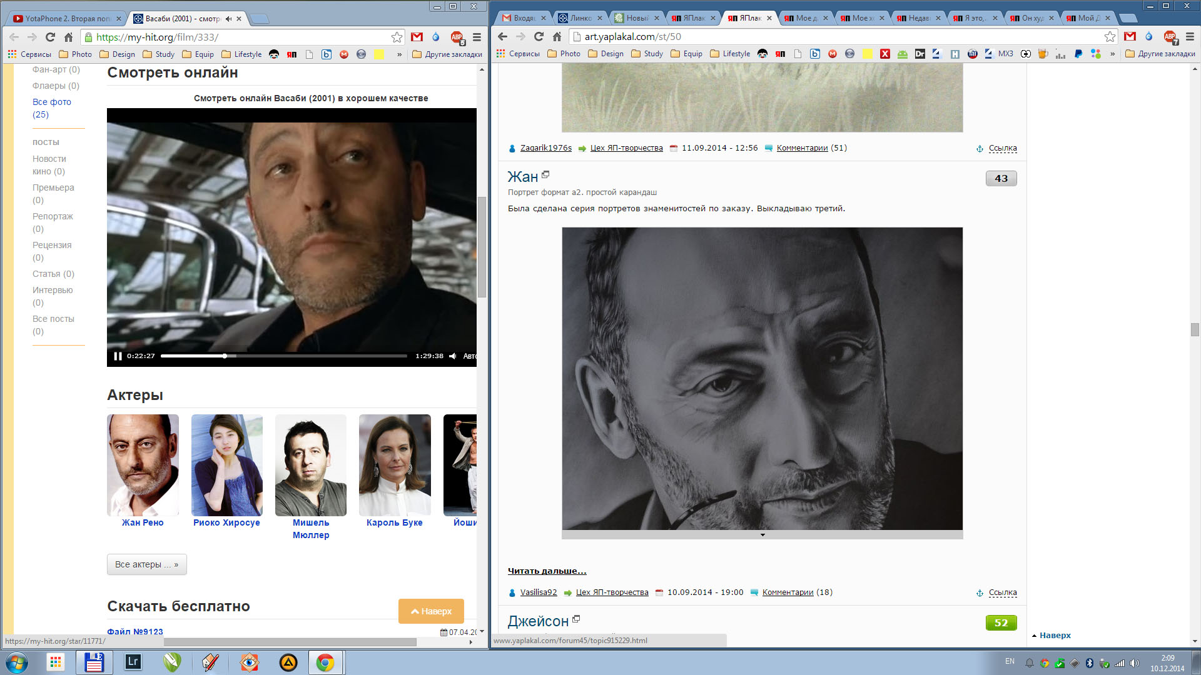This screenshot has width=1201, height=675.
Task: Open the Design bookmarks folder in left window
Action: pyautogui.click(x=117, y=54)
